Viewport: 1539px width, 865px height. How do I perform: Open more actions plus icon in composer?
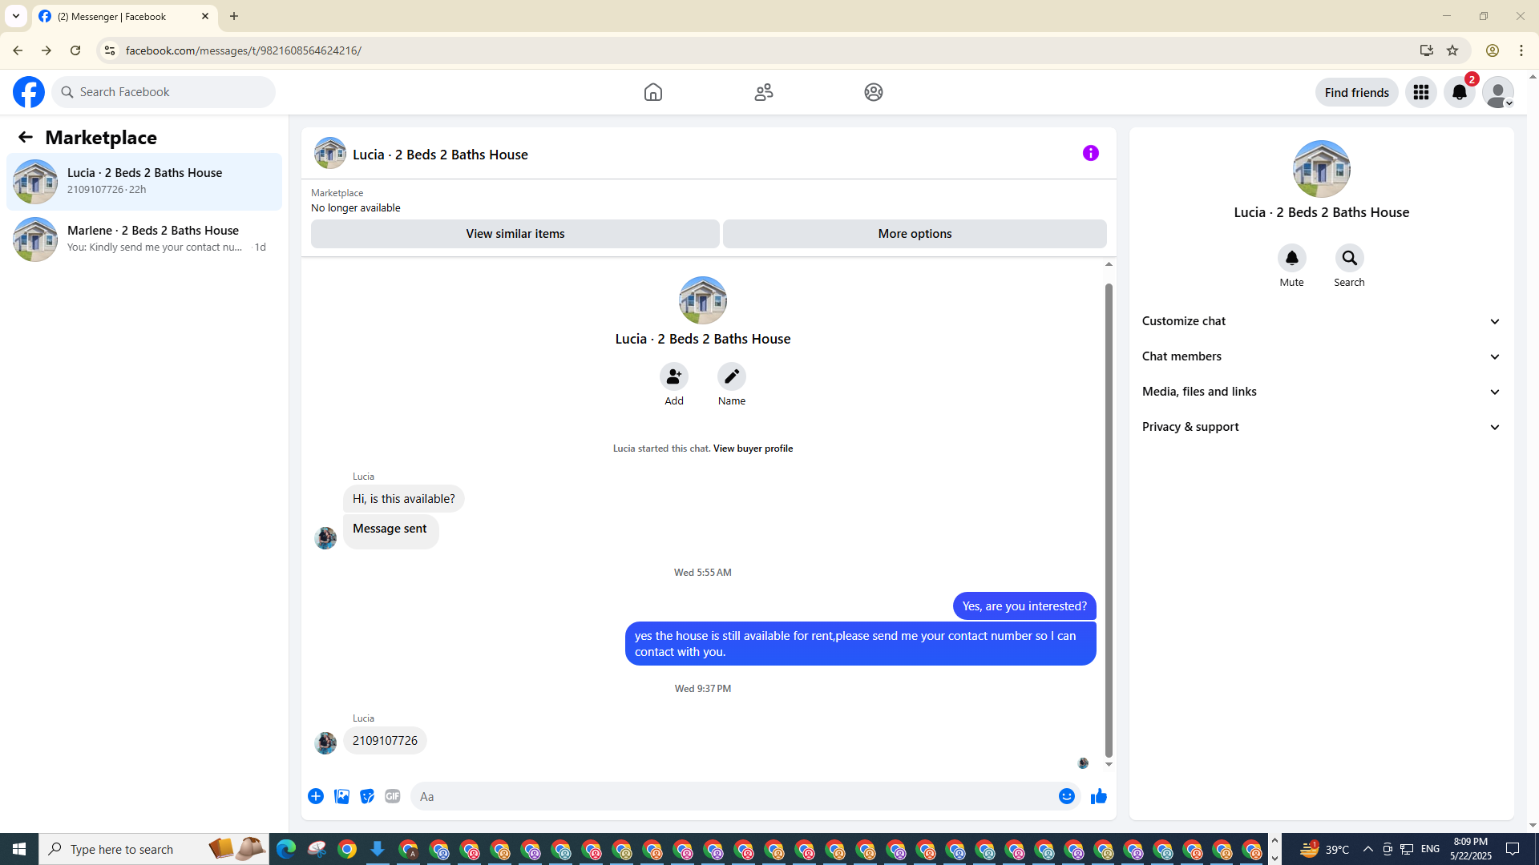click(316, 796)
